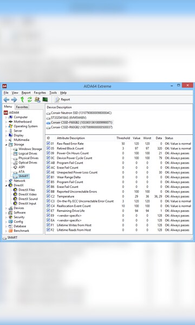Click the Manage Users toolbar icon
Screen dimensions: 195x325
(x=37, y=100)
